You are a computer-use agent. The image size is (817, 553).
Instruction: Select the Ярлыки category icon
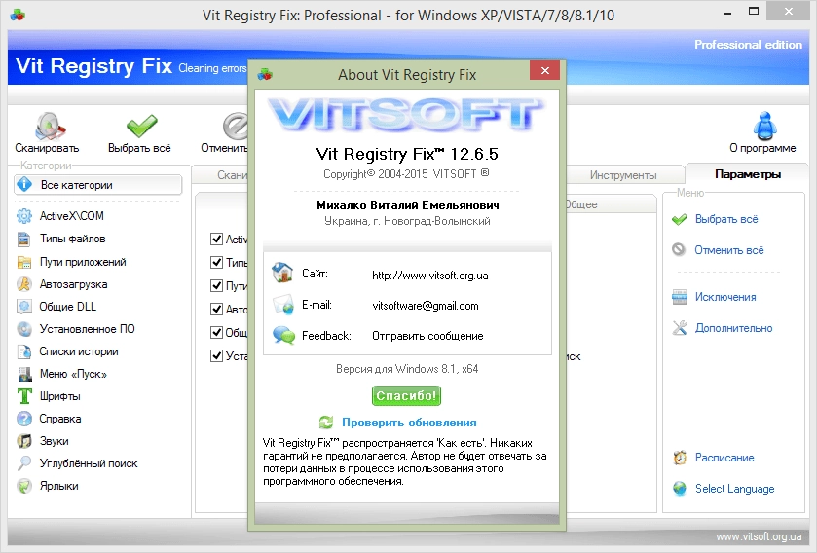point(24,486)
